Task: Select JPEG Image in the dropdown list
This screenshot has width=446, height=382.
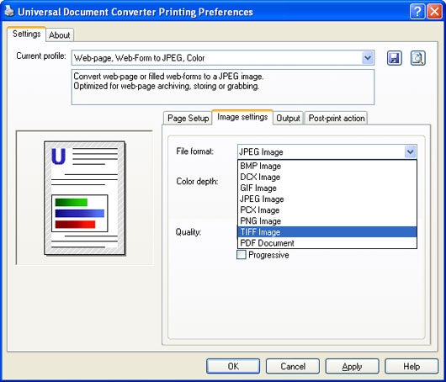Action: click(327, 199)
